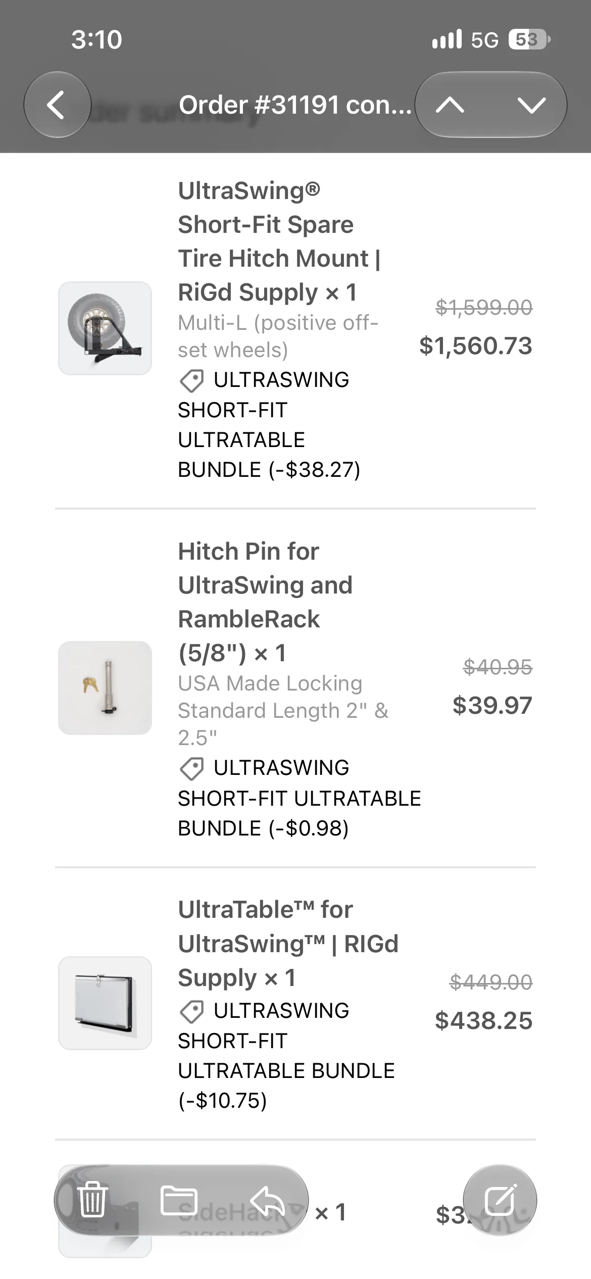
Task: Tap the back arrow button
Action: coord(57,105)
